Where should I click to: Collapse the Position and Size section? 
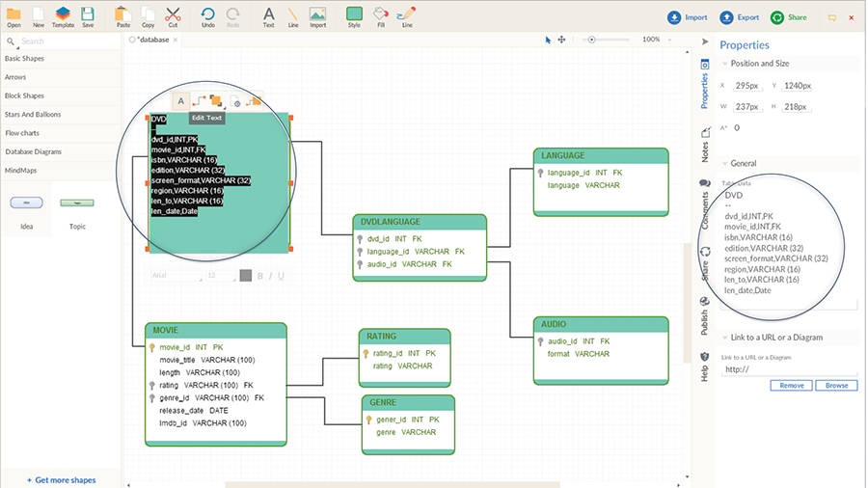tap(725, 64)
